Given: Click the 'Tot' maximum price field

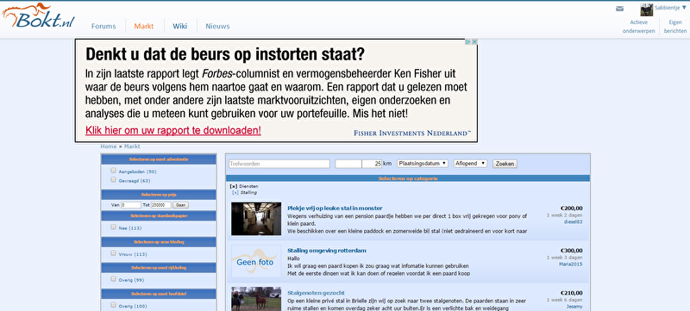Looking at the screenshot, I should pos(161,205).
